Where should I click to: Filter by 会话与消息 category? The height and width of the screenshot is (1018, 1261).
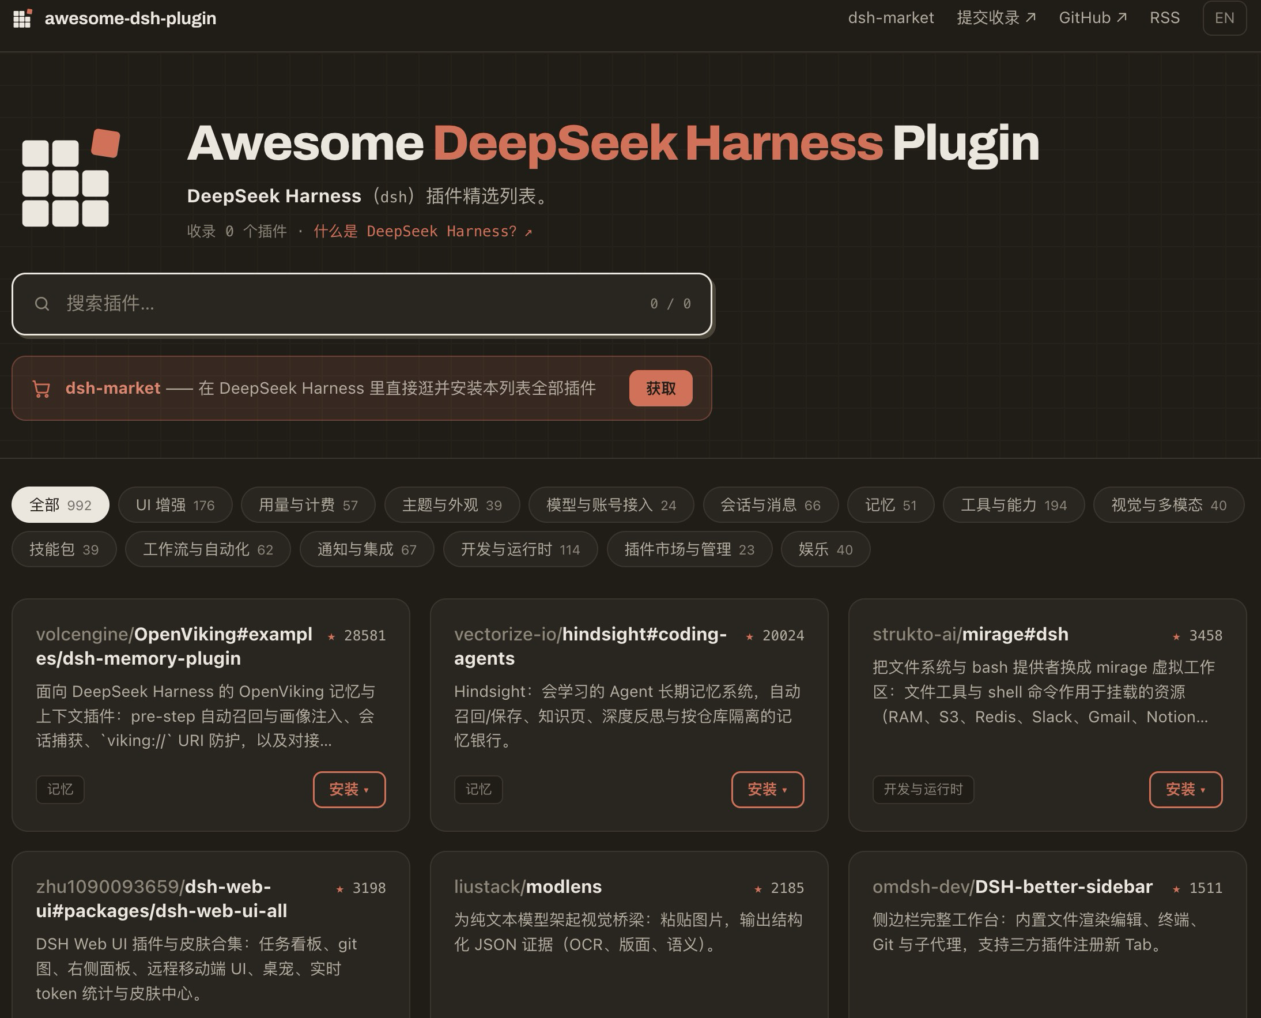(x=771, y=505)
